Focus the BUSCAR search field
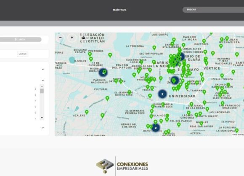Screen dimensions: 244x176 tap(213, 10)
